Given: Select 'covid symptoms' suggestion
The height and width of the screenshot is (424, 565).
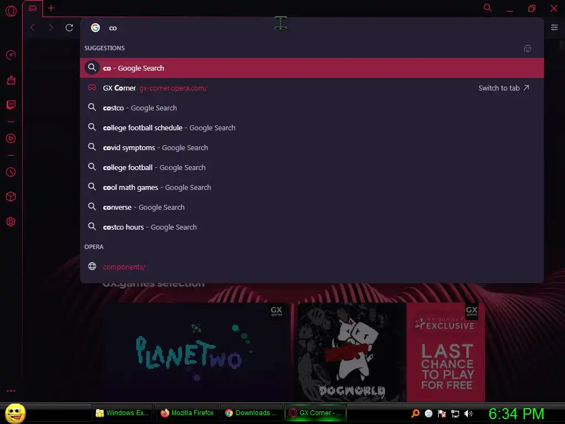Looking at the screenshot, I should coord(312,147).
